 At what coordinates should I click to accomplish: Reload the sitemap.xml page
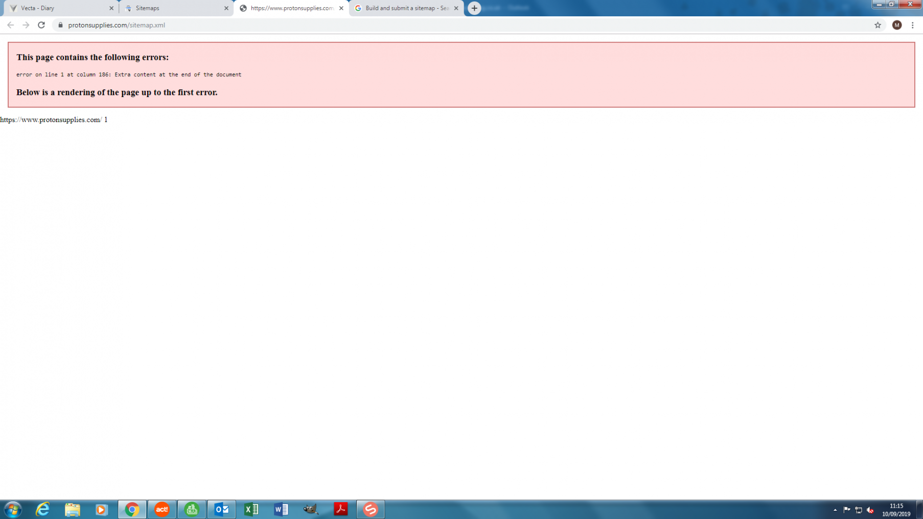pyautogui.click(x=41, y=25)
